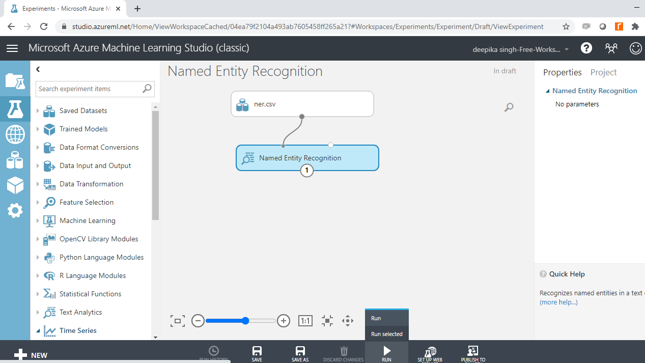Click the center selection icon

tap(327, 321)
